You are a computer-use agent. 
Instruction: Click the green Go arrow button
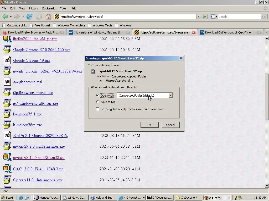204,16
